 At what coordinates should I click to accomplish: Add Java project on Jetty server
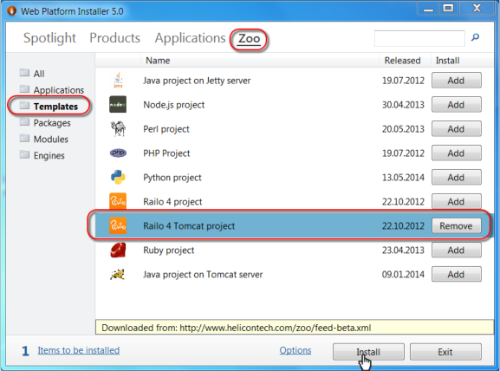click(457, 81)
